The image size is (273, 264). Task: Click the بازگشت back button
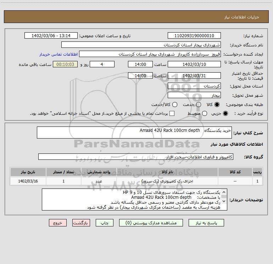[81, 223]
